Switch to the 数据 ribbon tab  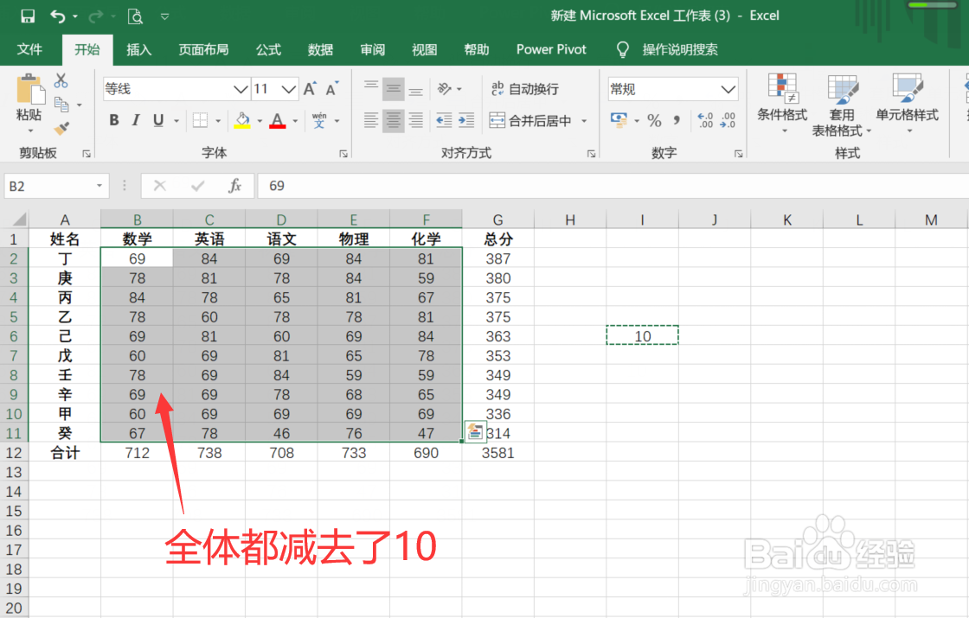(x=320, y=49)
